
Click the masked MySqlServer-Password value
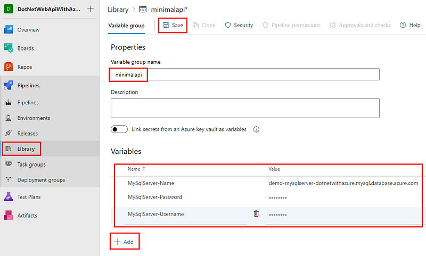coord(277,197)
